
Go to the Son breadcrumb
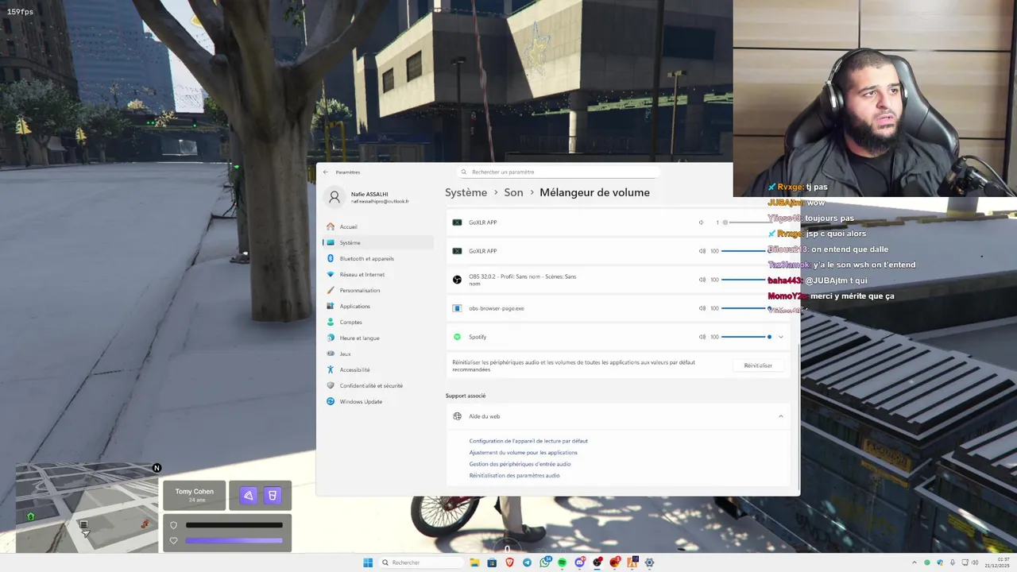[513, 192]
